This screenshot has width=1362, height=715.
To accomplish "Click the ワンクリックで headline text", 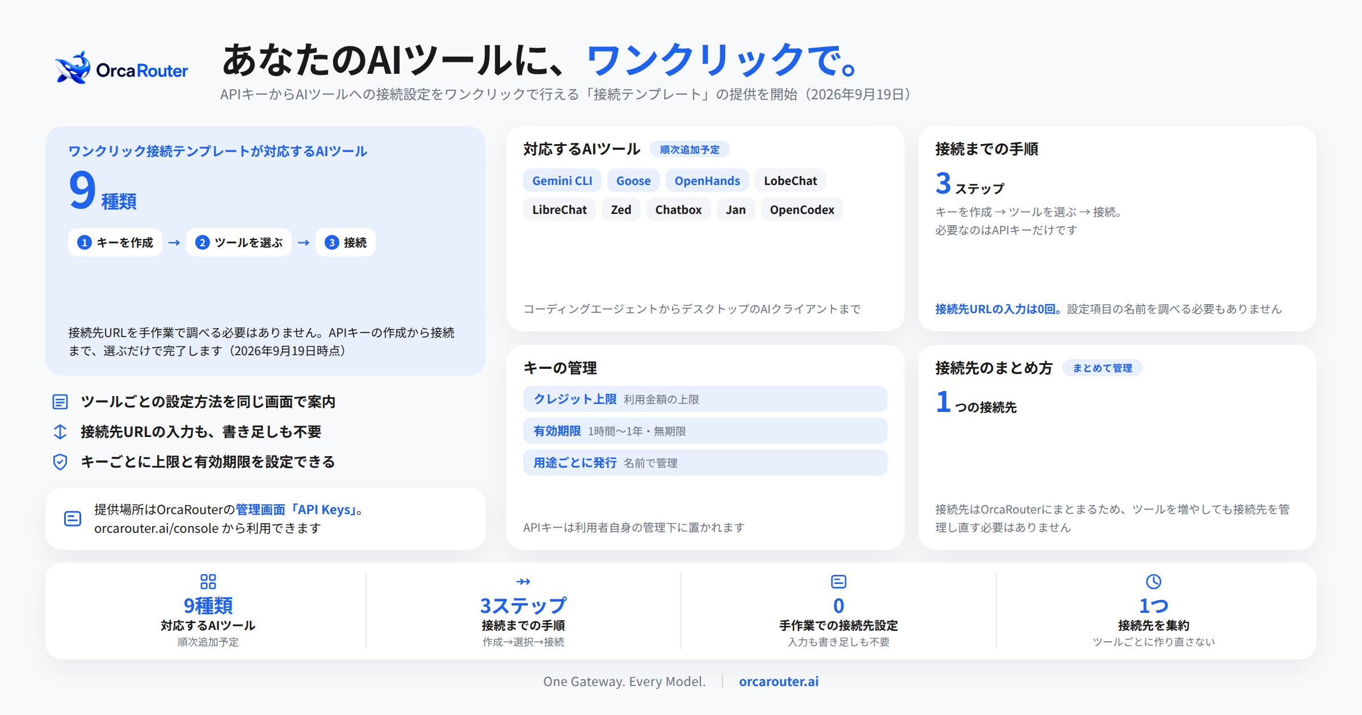I will tap(722, 60).
